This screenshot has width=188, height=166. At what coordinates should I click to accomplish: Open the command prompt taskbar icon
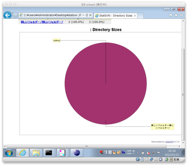[49, 153]
